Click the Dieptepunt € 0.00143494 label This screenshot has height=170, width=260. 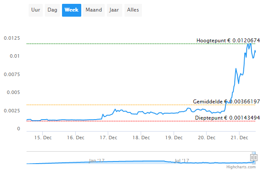[x=227, y=118]
